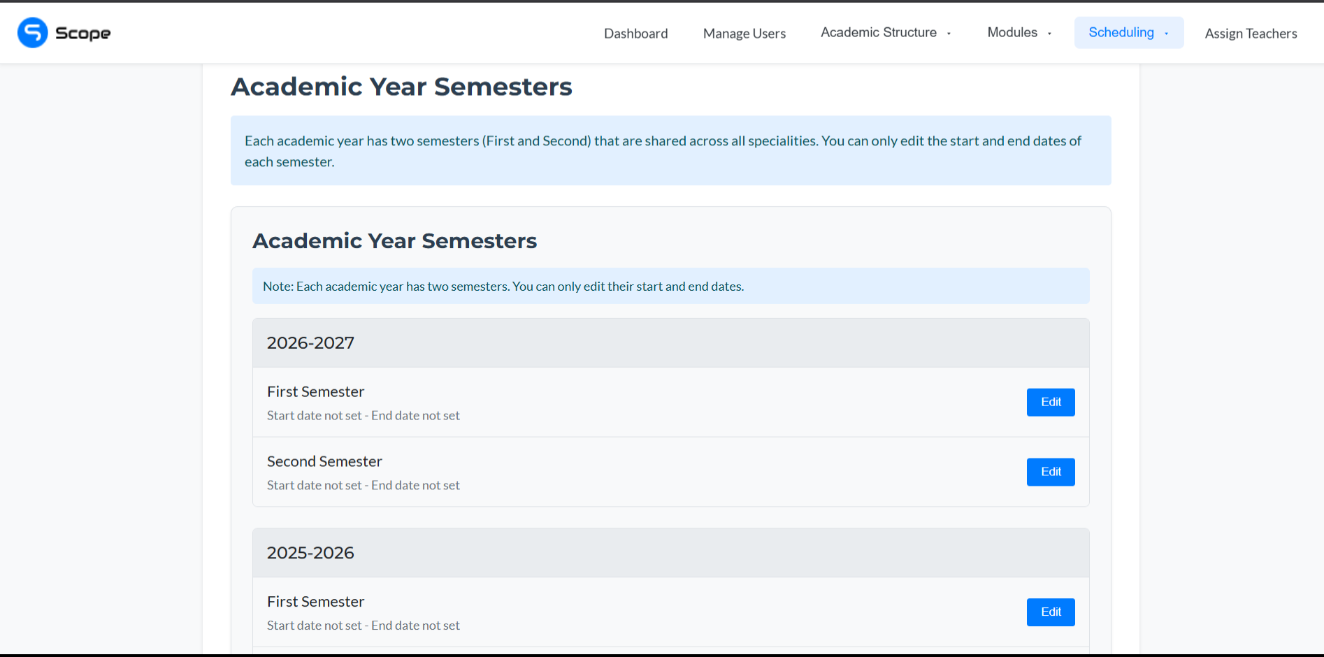Image resolution: width=1324 pixels, height=657 pixels.
Task: Click the caret arrow beside Scheduling
Action: (1166, 34)
